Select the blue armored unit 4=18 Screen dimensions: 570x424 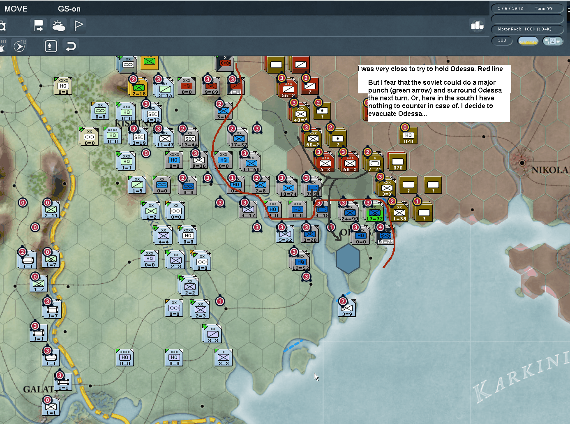pos(322,209)
